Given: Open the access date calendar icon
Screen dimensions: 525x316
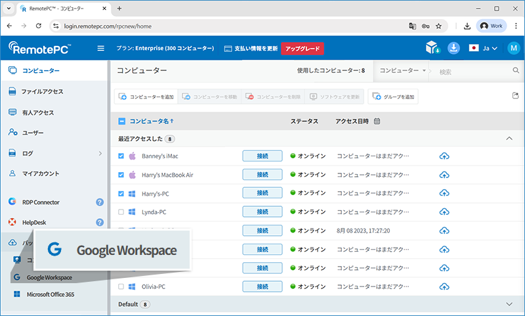Looking at the screenshot, I should tap(377, 121).
